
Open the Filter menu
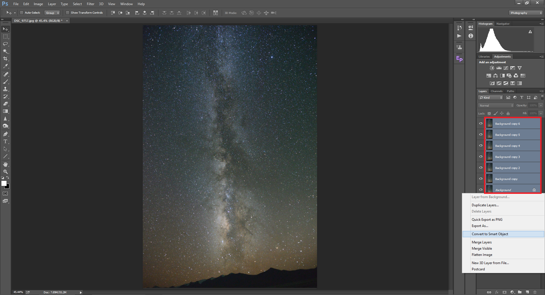point(91,4)
